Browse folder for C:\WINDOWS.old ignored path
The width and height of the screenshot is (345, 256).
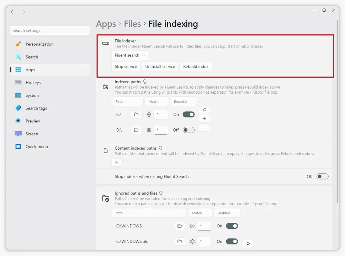coord(180,241)
